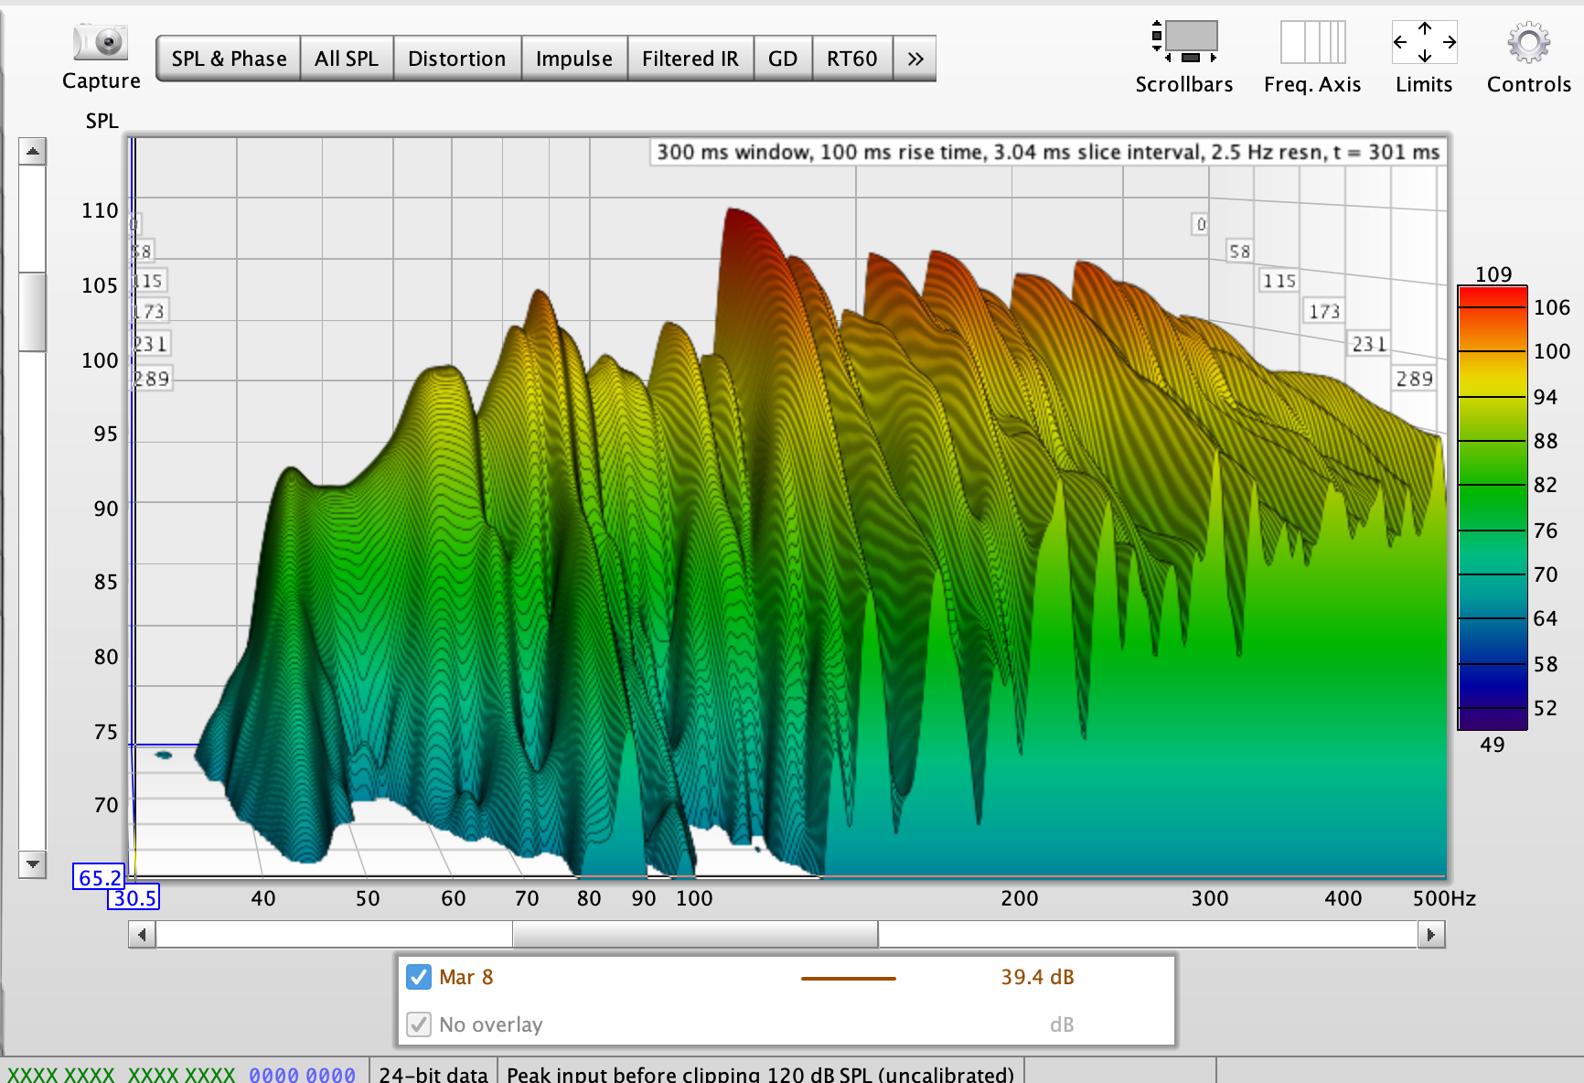This screenshot has height=1083, width=1584.
Task: Click the vertical scrollbar up arrow
Action: [33, 151]
